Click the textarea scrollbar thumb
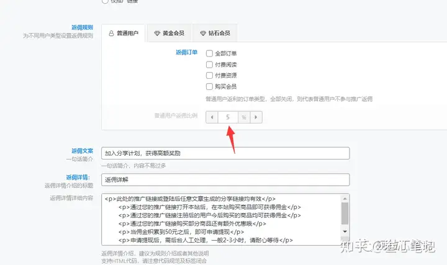 pyautogui.click(x=345, y=213)
